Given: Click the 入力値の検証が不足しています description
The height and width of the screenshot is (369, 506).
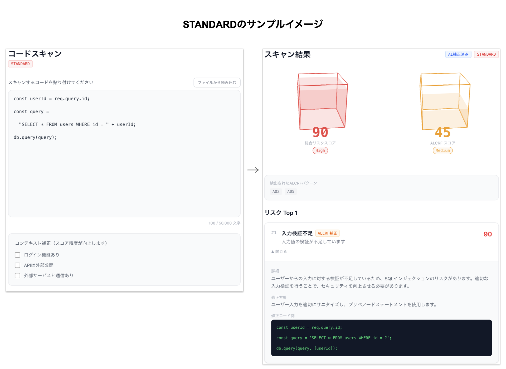Looking at the screenshot, I should (313, 241).
